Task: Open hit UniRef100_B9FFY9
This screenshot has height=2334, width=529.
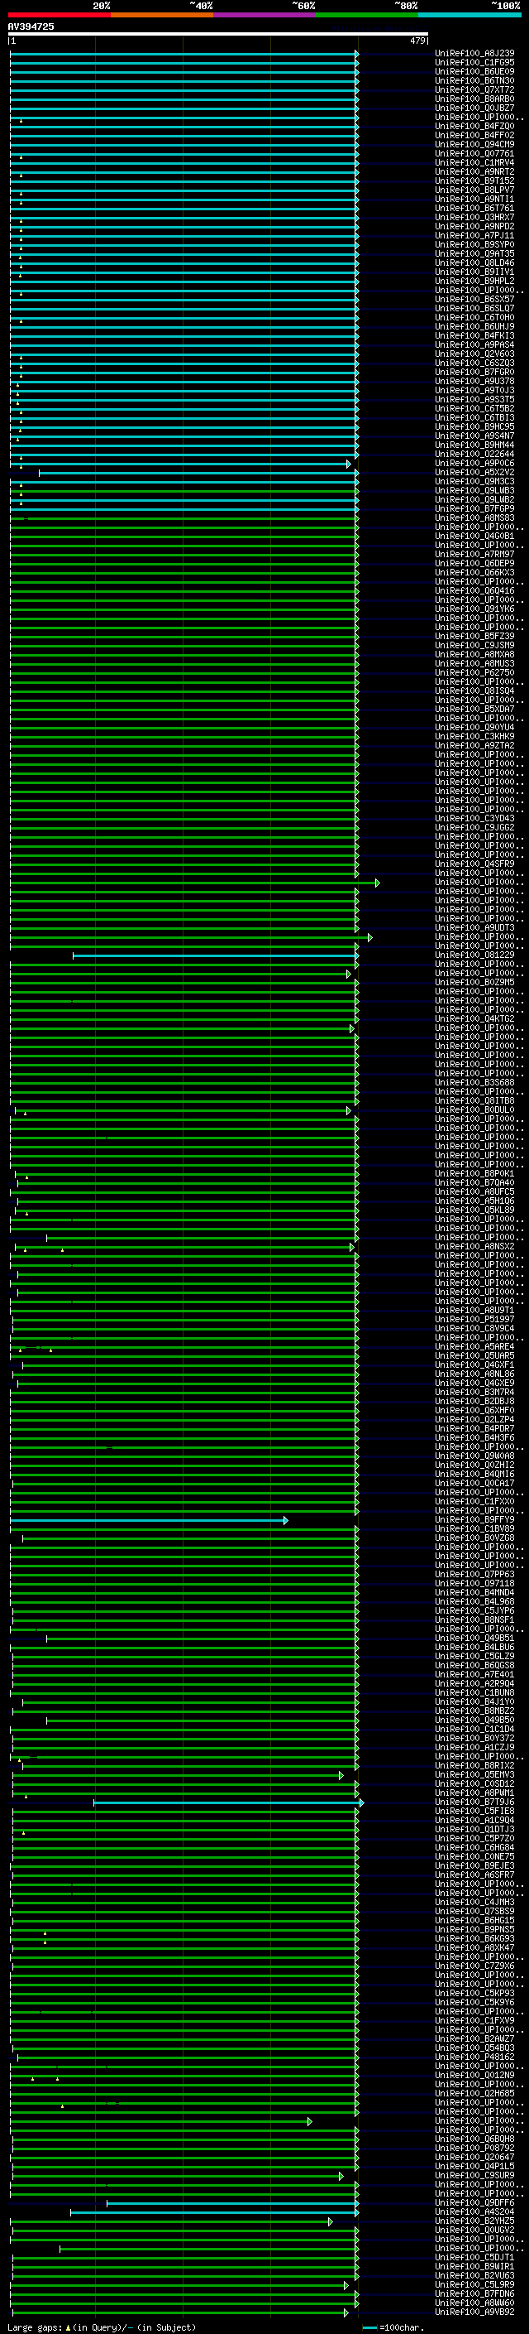Action: [474, 1519]
